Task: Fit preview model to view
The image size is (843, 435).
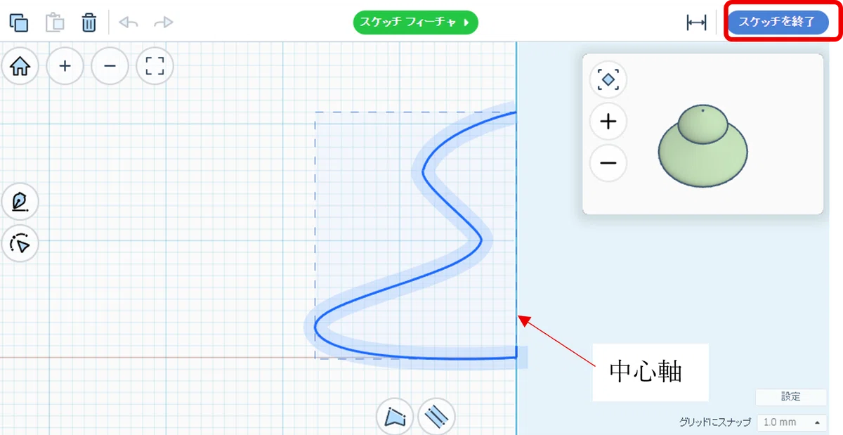Action: 608,79
